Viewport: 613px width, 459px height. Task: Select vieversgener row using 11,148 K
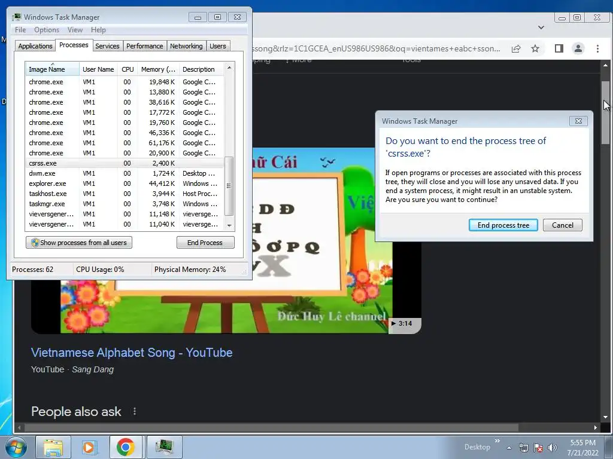125,214
